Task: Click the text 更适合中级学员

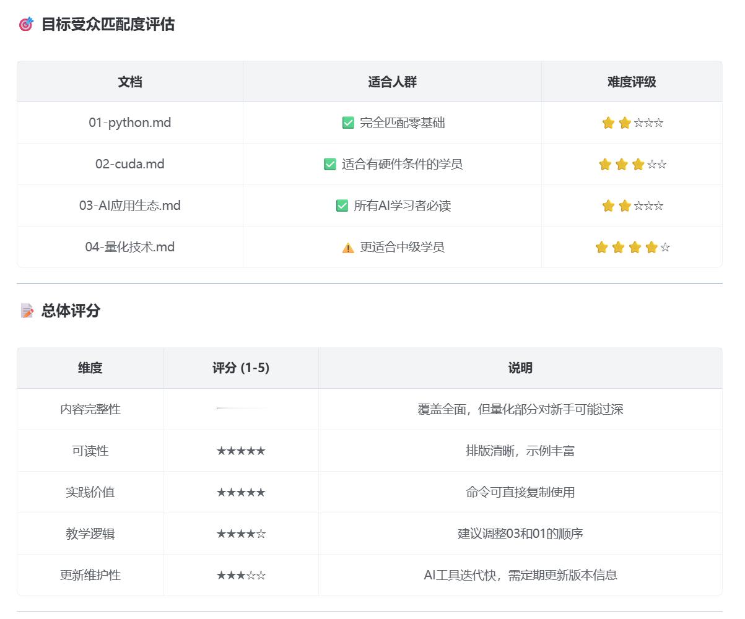Action: coord(403,247)
